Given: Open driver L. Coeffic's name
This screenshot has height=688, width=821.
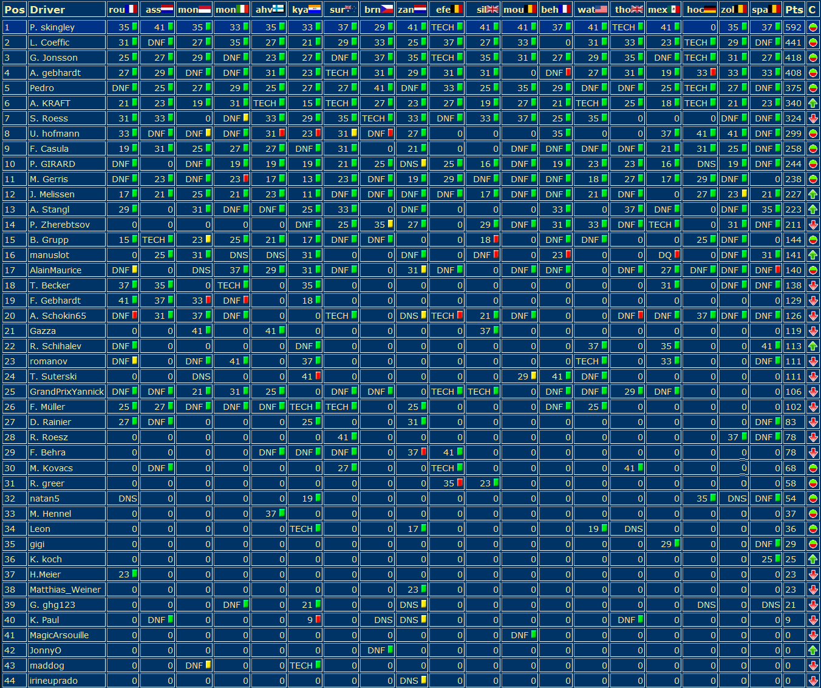Looking at the screenshot, I should point(49,43).
